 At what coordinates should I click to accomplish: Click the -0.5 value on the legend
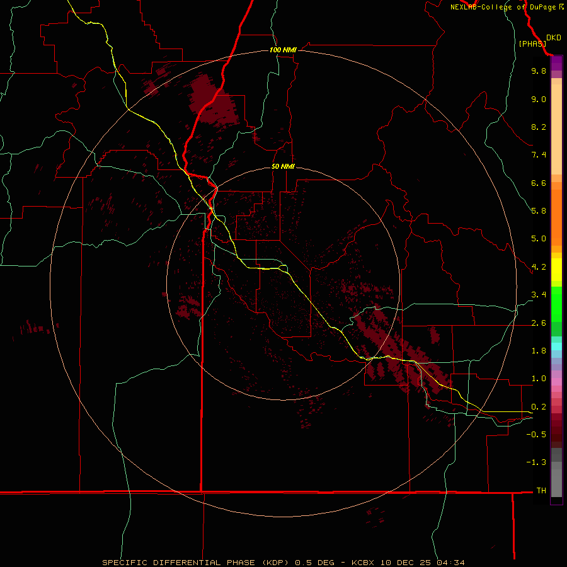pyautogui.click(x=536, y=434)
